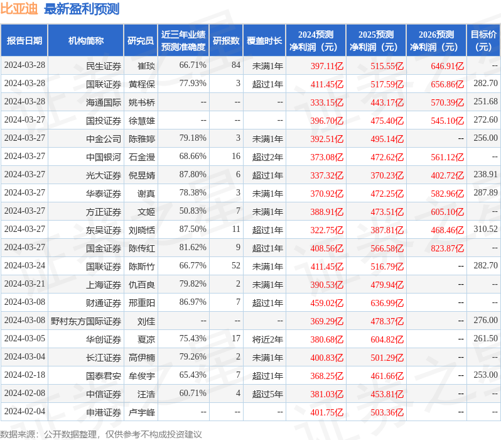Viewport: 501px width, 440px height.
Task: Click the 最新盈利预测 heading
Action: tap(82, 9)
